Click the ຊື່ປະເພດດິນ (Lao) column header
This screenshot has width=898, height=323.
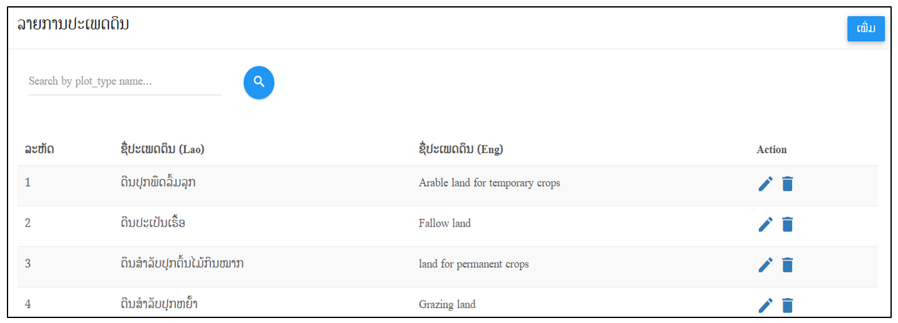162,149
